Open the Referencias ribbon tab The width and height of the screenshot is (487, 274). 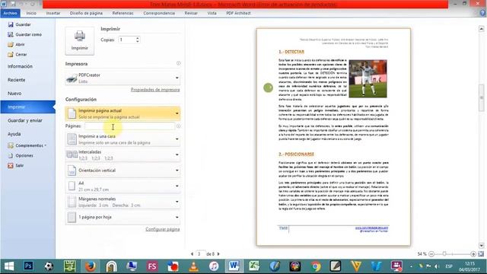[x=123, y=13]
